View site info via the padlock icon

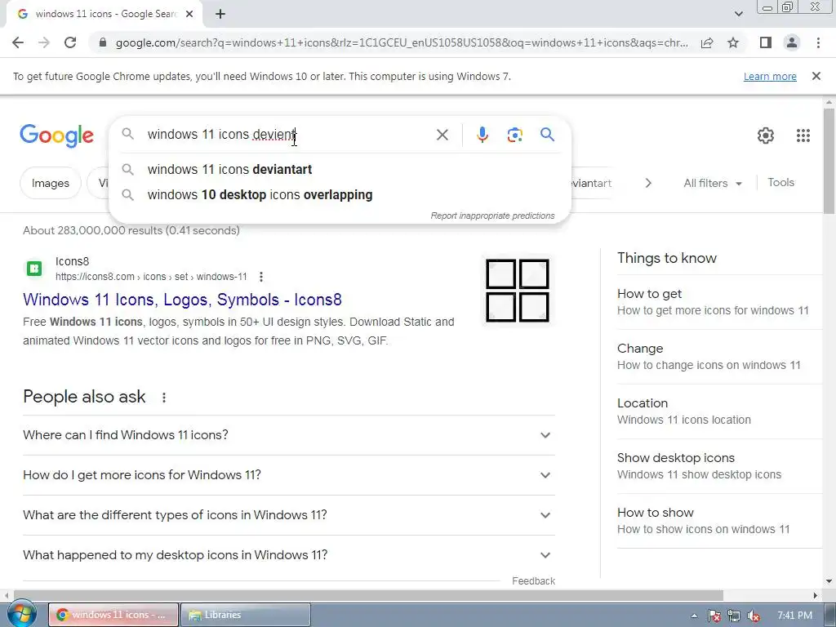(103, 42)
